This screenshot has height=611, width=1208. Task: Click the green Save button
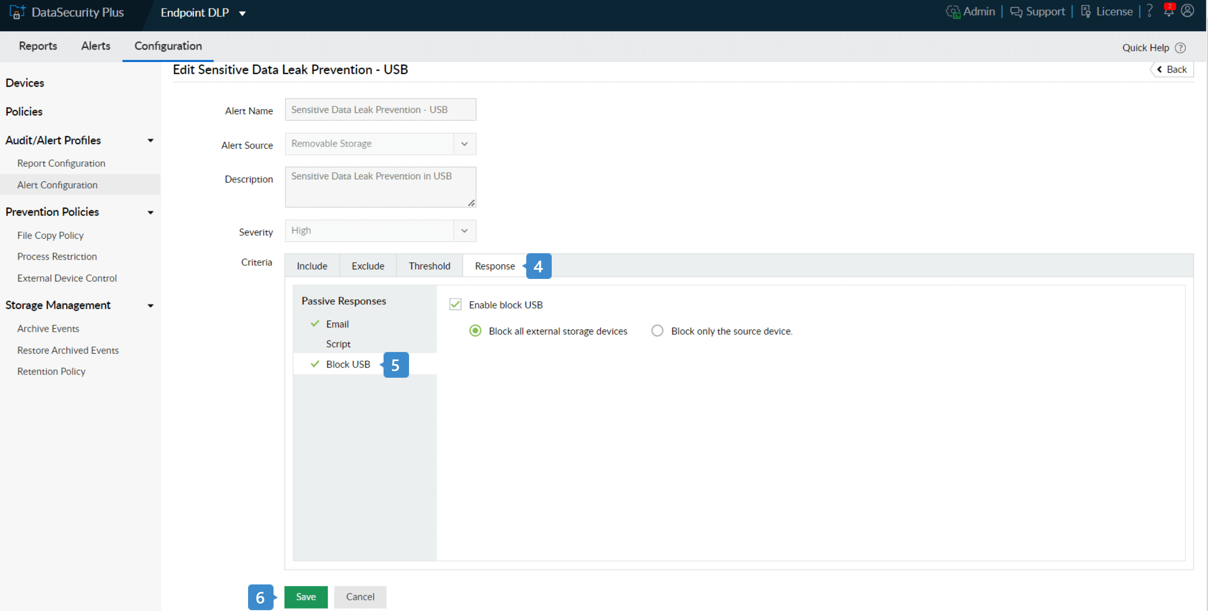tap(306, 596)
